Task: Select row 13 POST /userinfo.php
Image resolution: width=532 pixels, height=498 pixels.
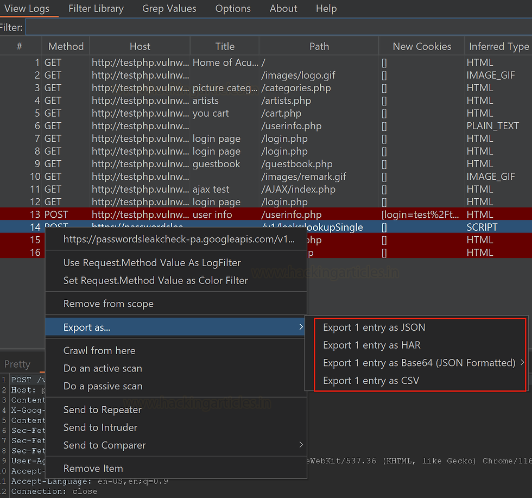Action: click(266, 215)
